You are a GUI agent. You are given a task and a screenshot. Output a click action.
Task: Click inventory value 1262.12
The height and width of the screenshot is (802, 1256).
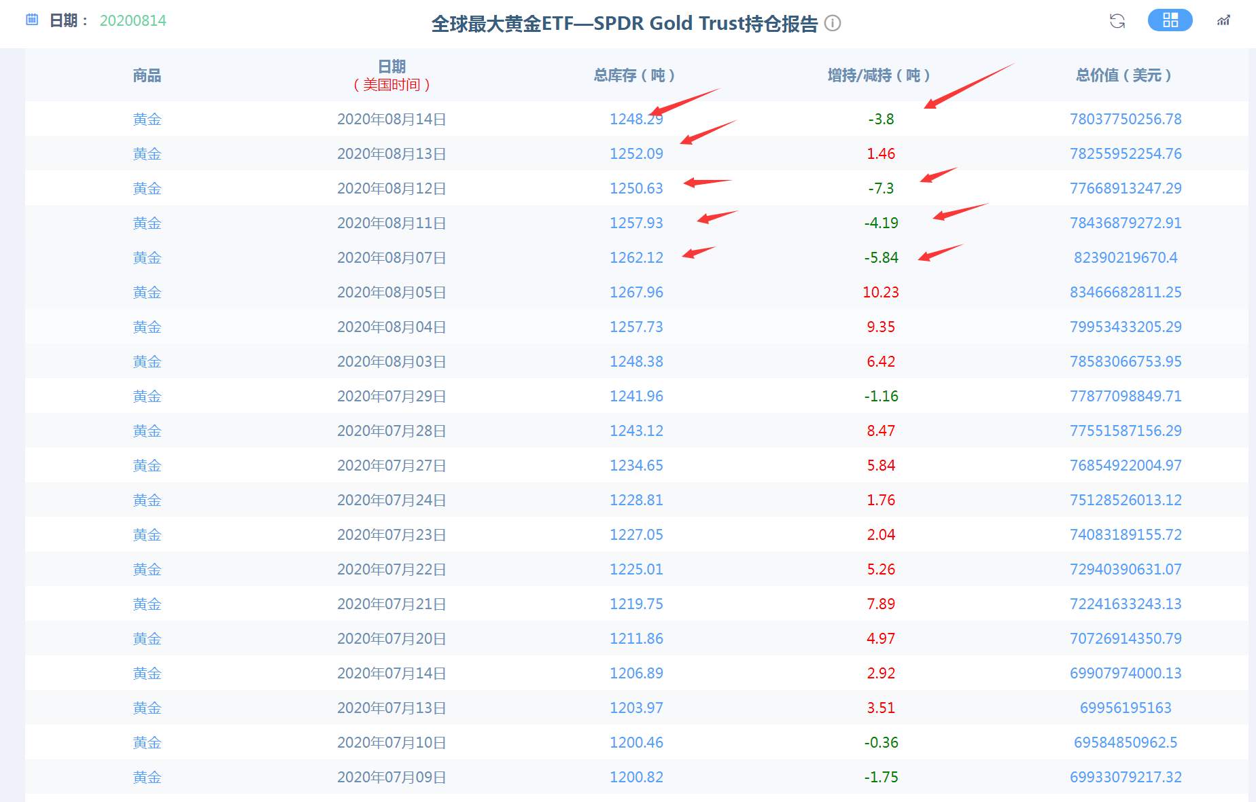[636, 258]
